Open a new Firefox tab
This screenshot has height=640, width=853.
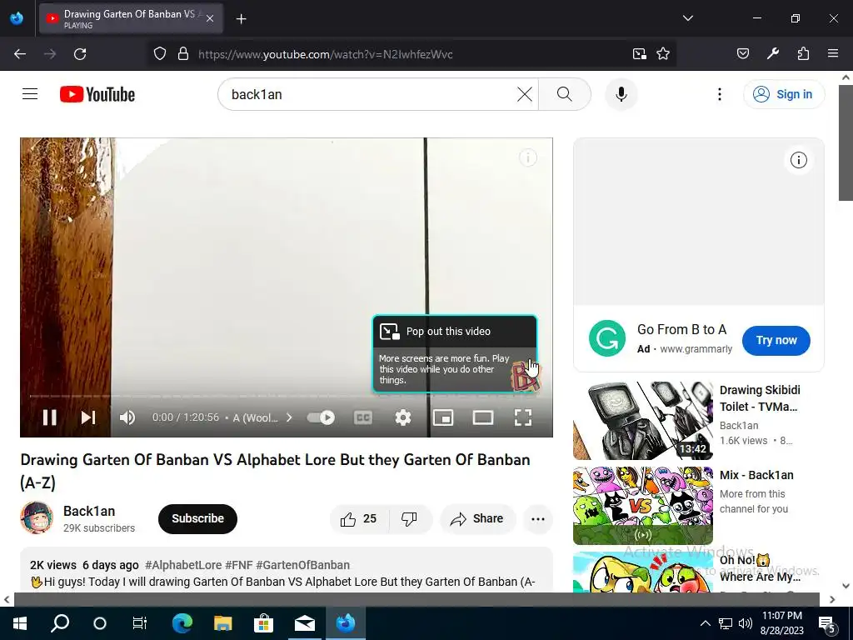point(241,19)
